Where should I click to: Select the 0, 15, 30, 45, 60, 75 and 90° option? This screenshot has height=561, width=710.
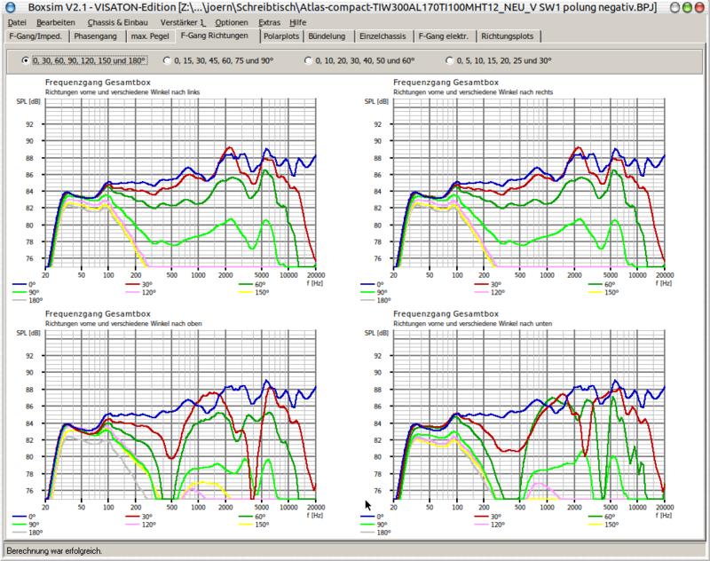click(166, 60)
